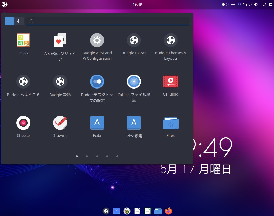Open Files folder icon in the dock
The image size is (274, 216).
pyautogui.click(x=158, y=211)
